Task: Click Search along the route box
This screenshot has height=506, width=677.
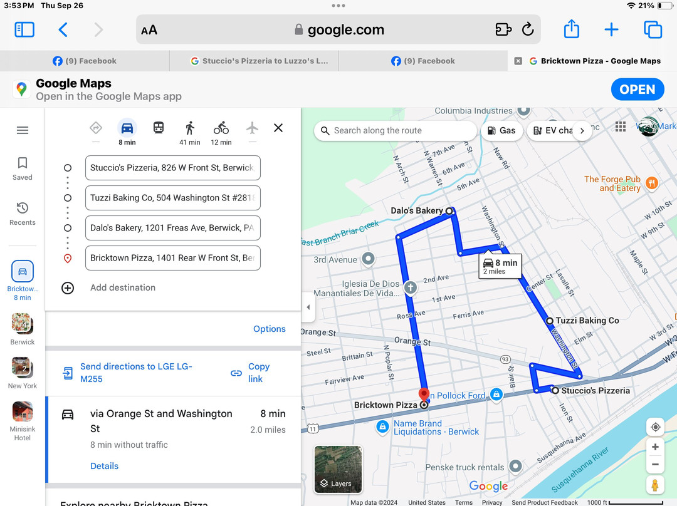Action: click(395, 131)
